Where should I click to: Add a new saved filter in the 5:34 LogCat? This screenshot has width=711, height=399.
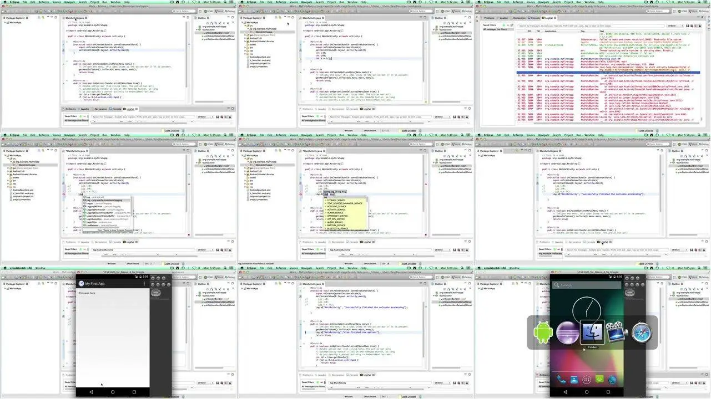(503, 25)
